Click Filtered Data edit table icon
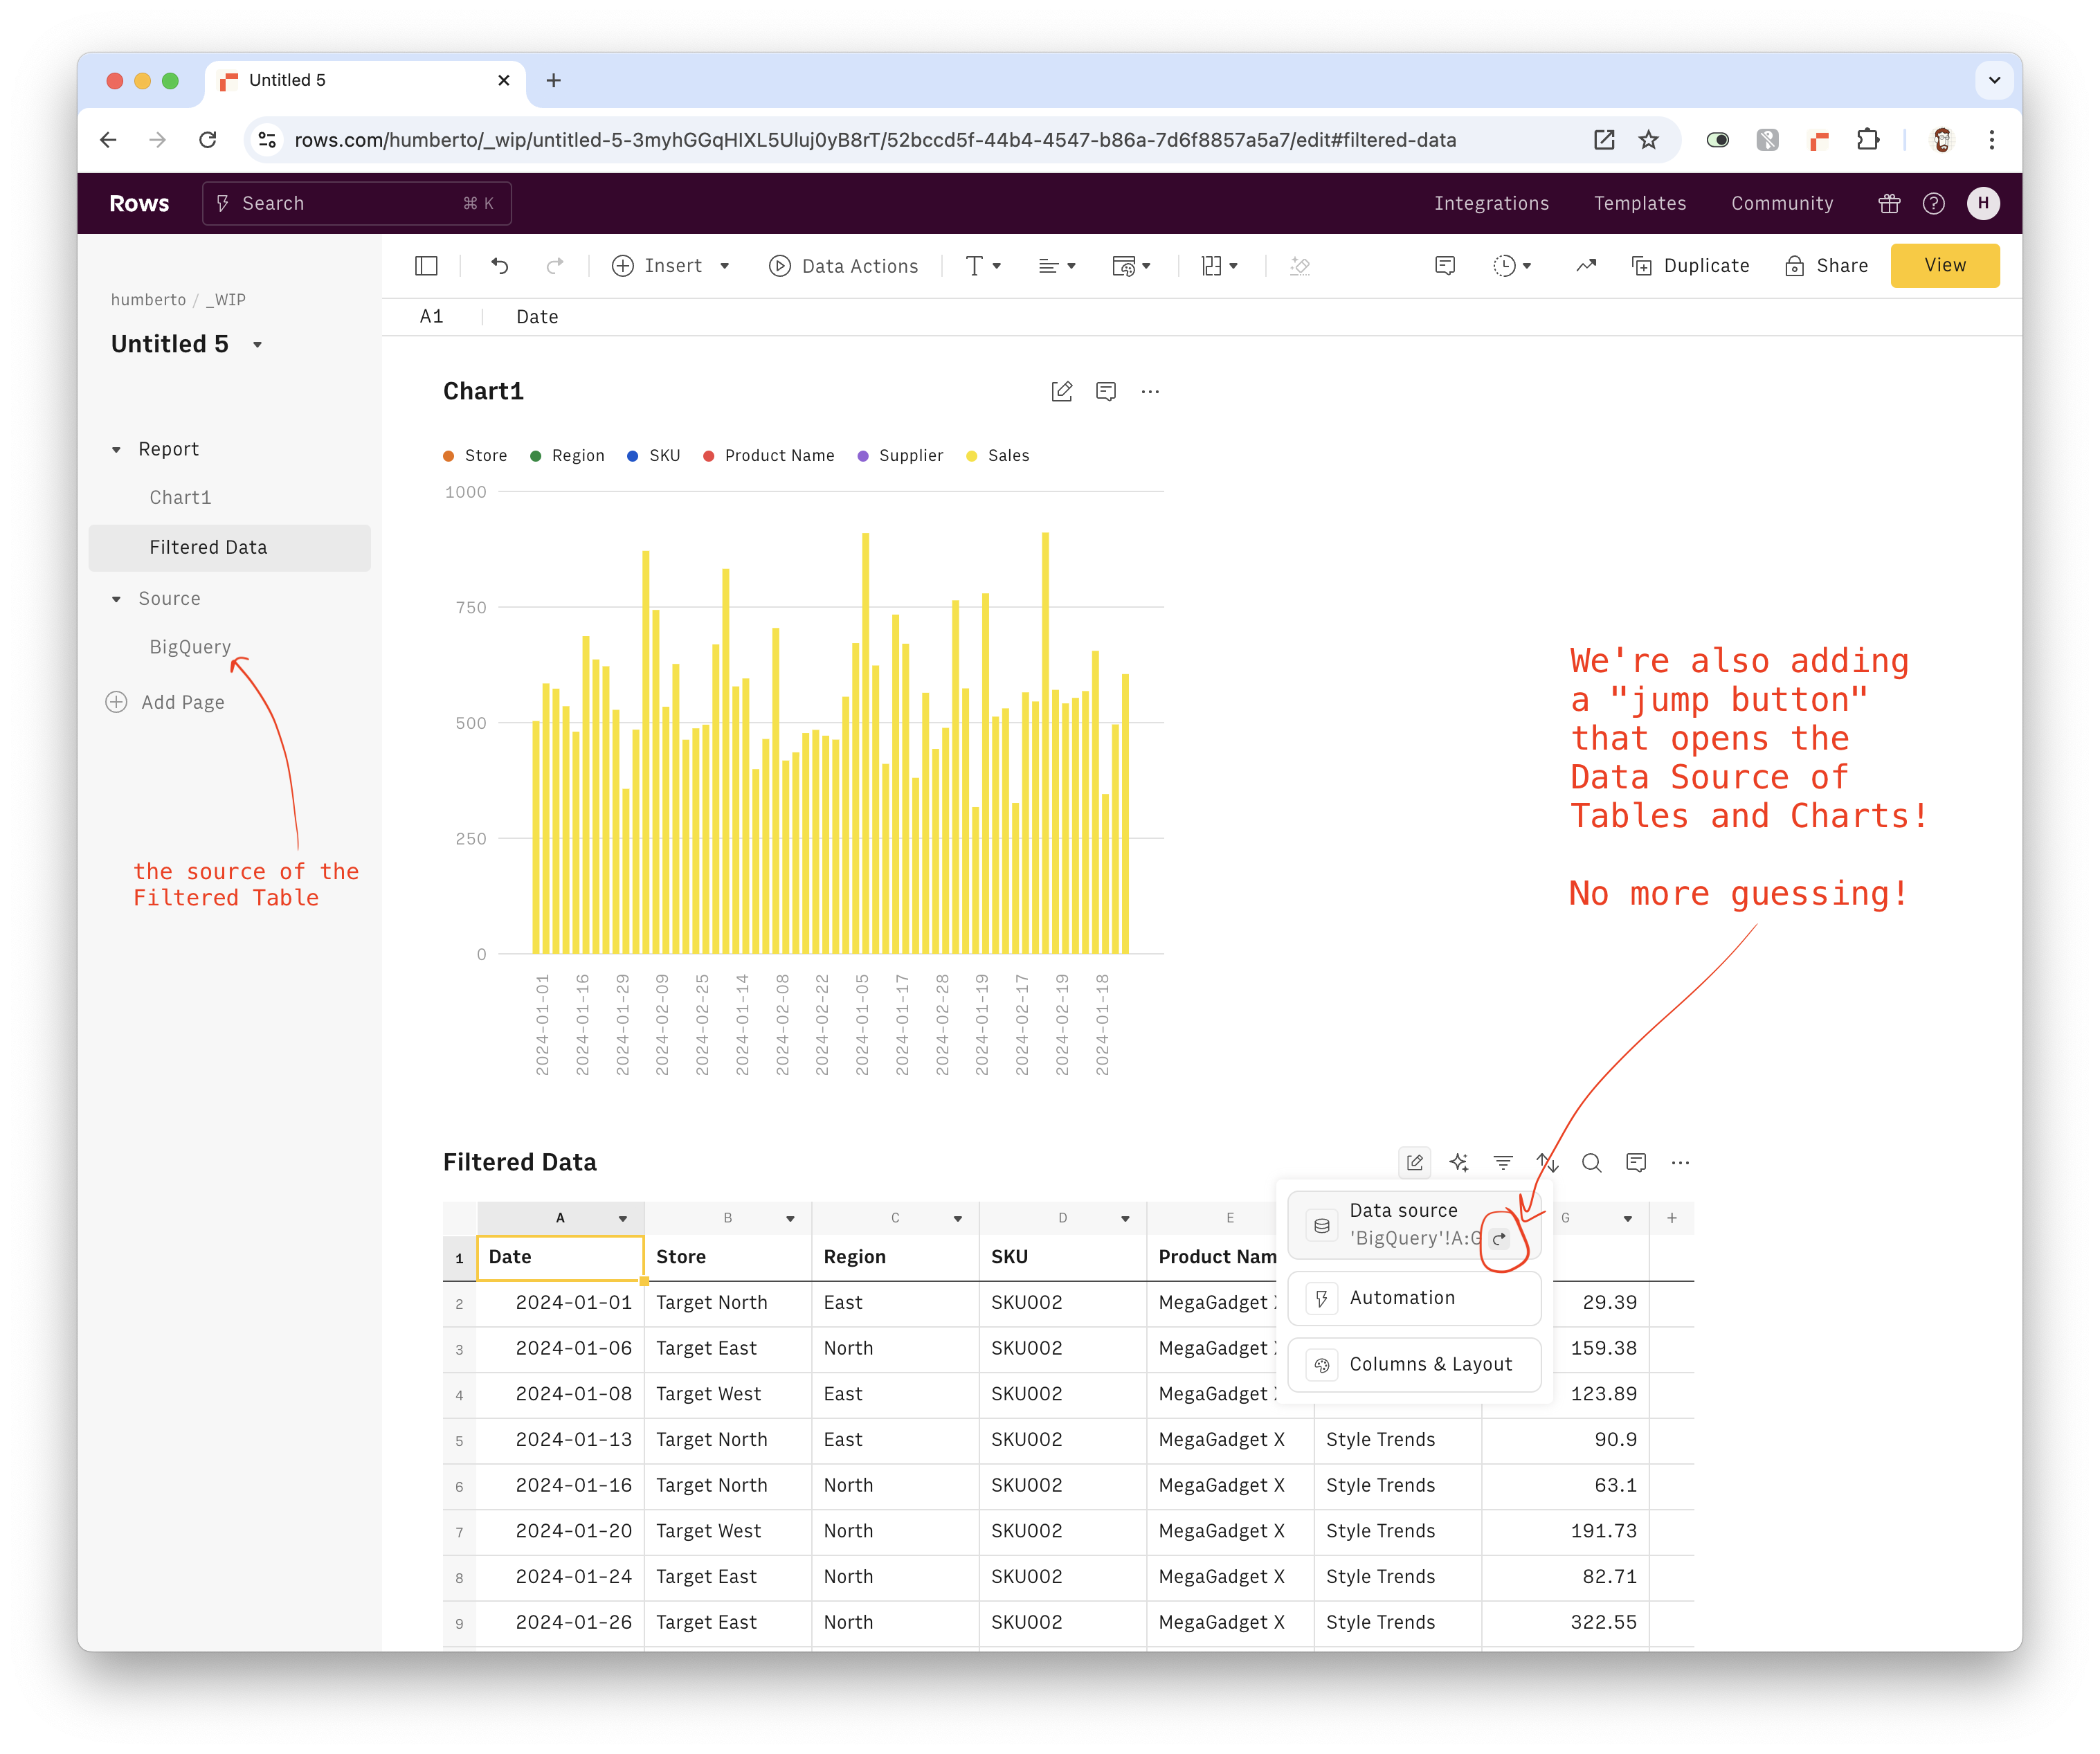2100x1754 pixels. click(1415, 1162)
